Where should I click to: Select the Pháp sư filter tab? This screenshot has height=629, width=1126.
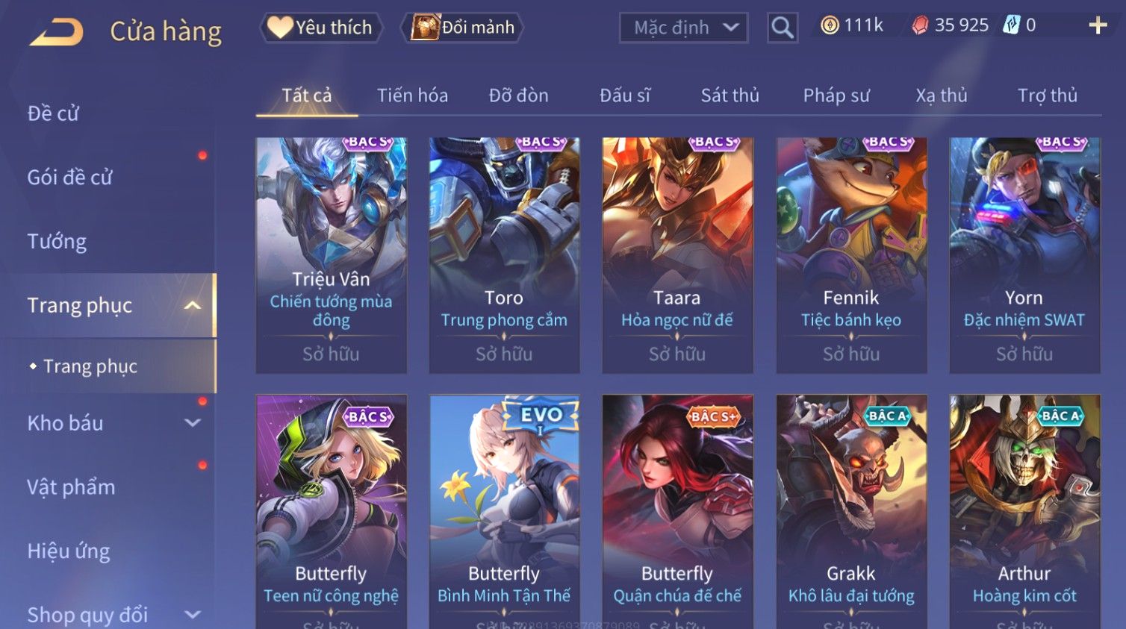pyautogui.click(x=836, y=96)
